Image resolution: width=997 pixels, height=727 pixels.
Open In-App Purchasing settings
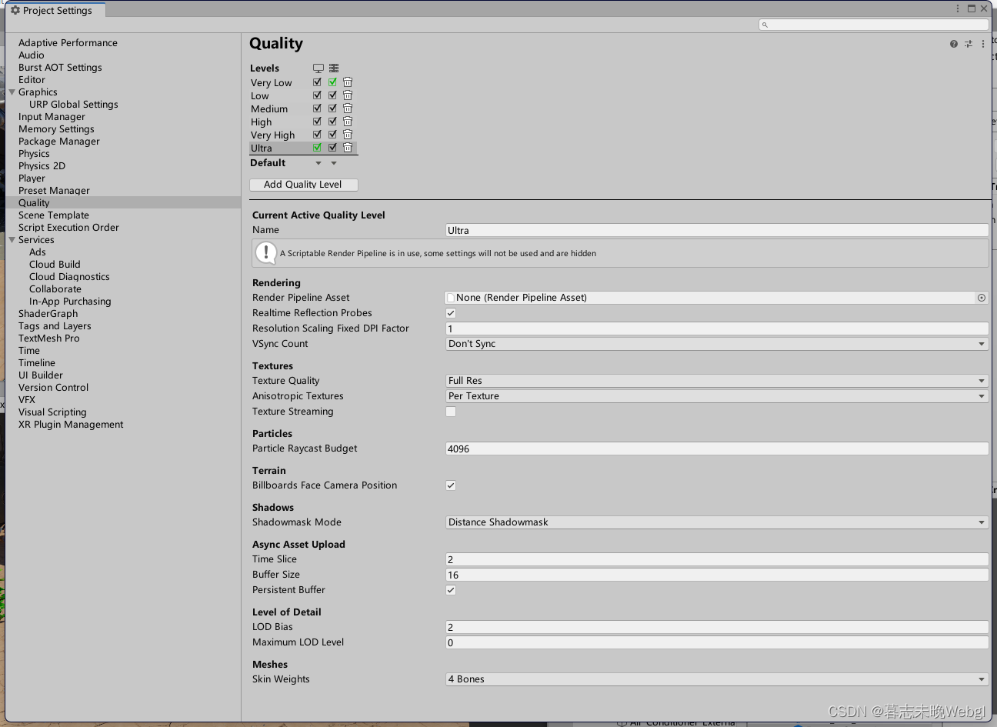[x=70, y=302]
